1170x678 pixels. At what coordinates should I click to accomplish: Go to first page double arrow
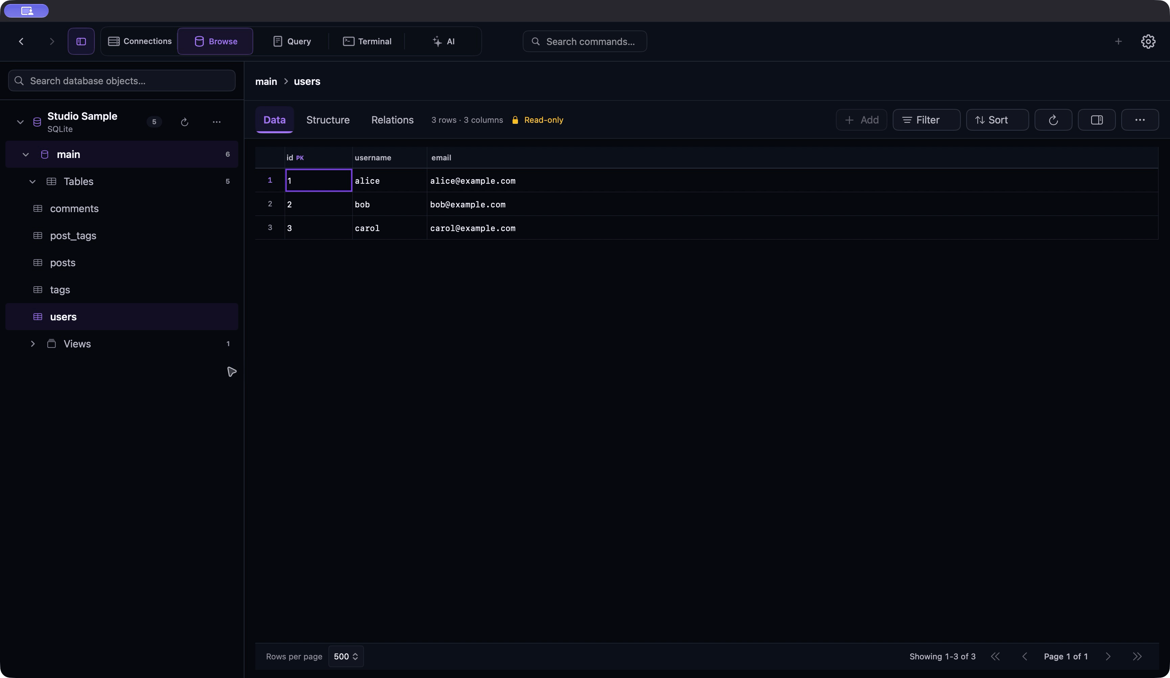click(x=995, y=656)
